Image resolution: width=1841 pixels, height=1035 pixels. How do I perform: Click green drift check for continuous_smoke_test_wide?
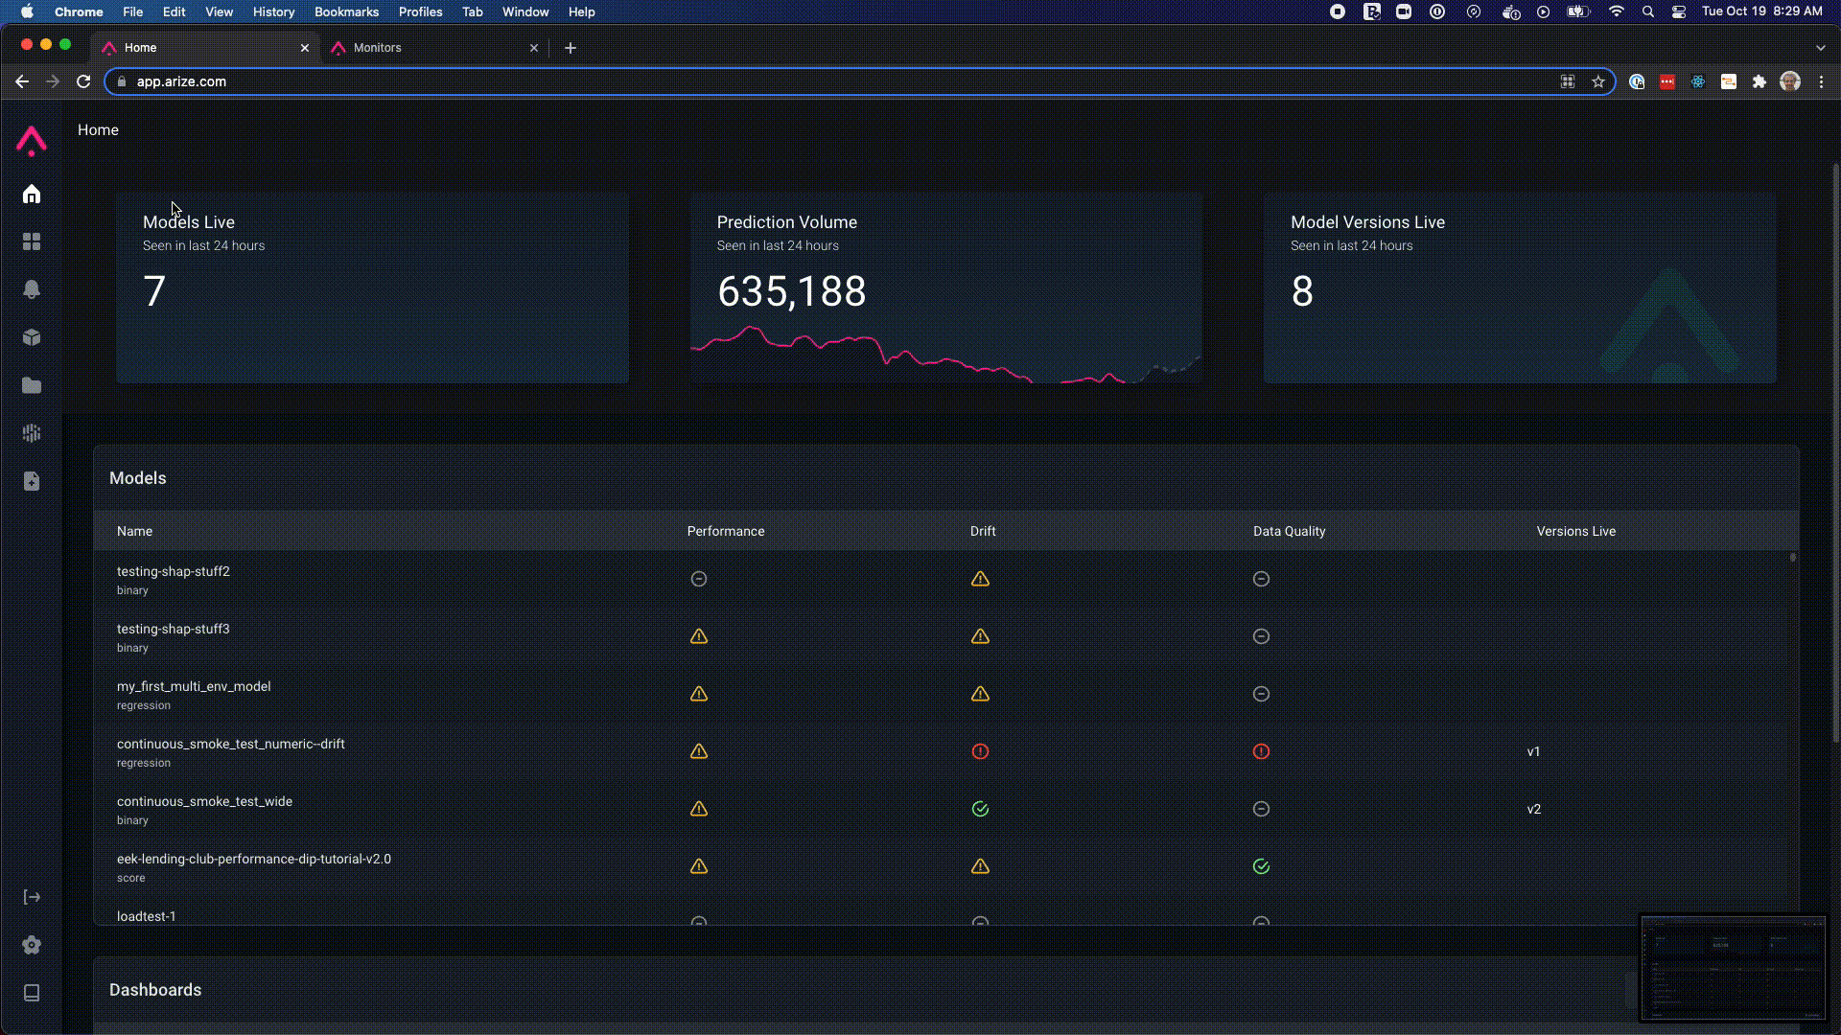tap(980, 809)
